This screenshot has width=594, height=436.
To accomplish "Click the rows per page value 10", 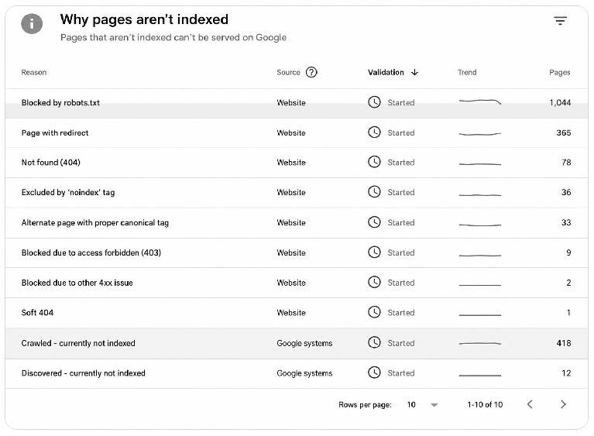I will click(x=411, y=404).
